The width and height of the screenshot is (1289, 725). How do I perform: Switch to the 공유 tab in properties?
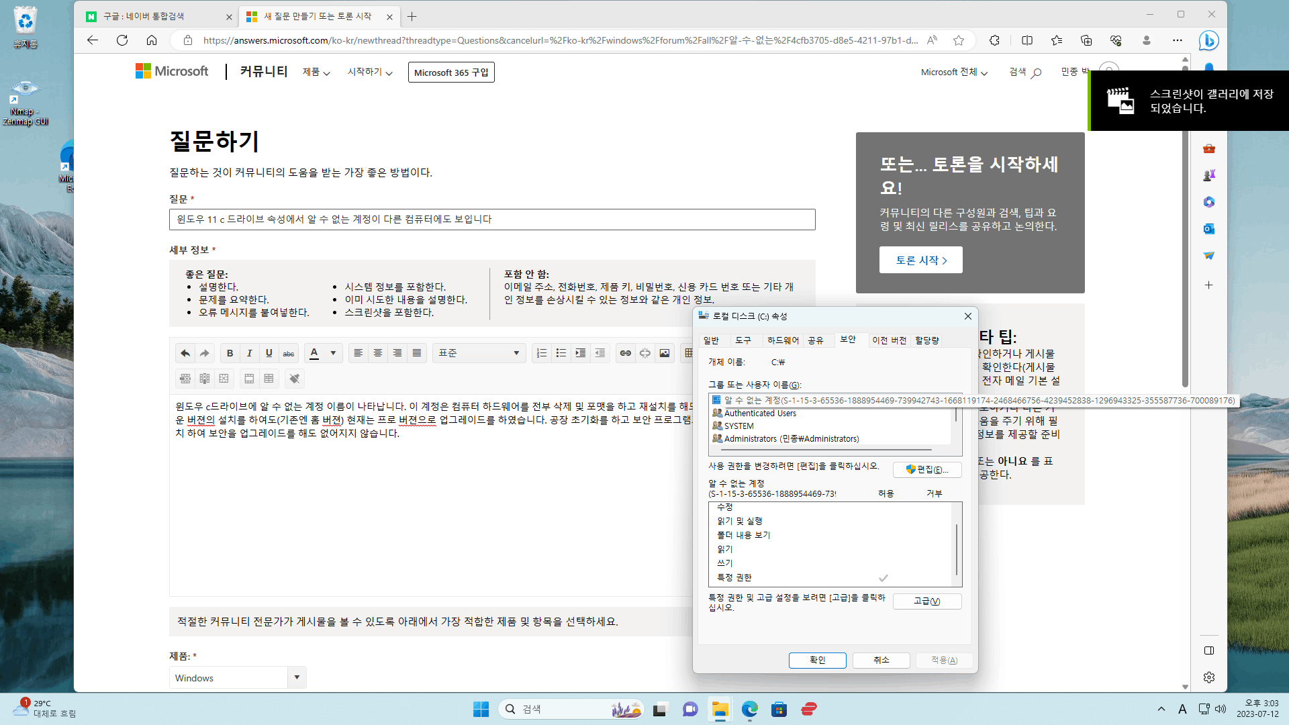[x=815, y=340]
